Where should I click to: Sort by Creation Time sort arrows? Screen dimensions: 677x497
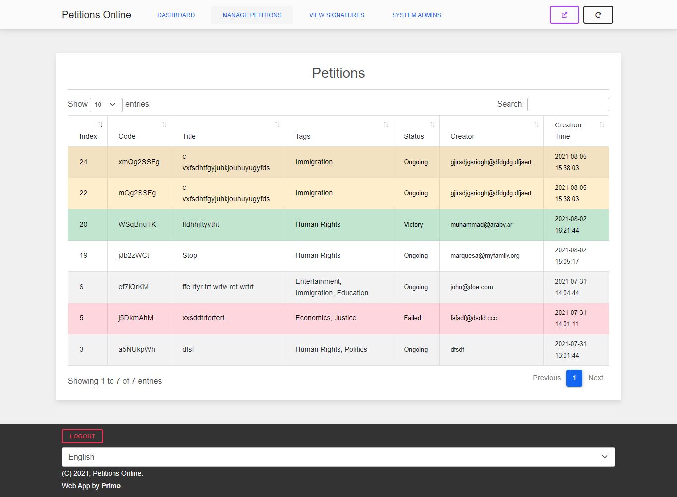point(602,124)
